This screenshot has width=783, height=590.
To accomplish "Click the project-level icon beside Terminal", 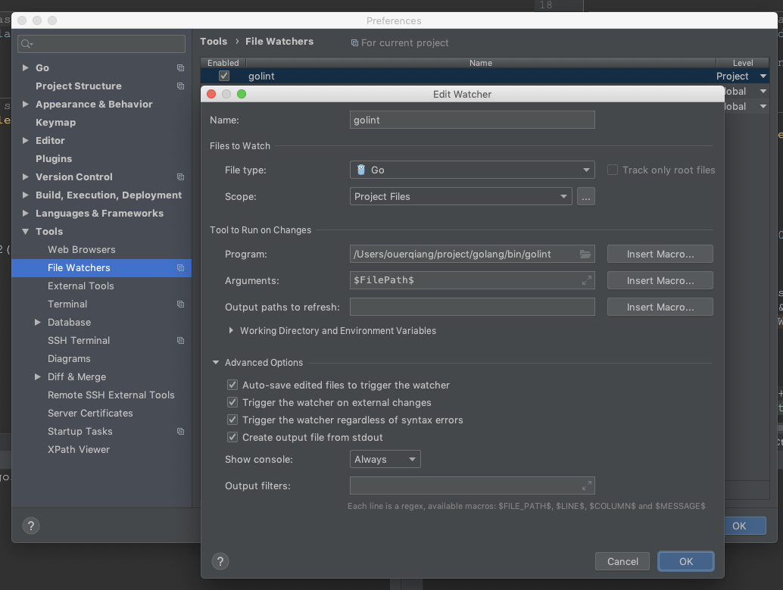I will coord(180,304).
